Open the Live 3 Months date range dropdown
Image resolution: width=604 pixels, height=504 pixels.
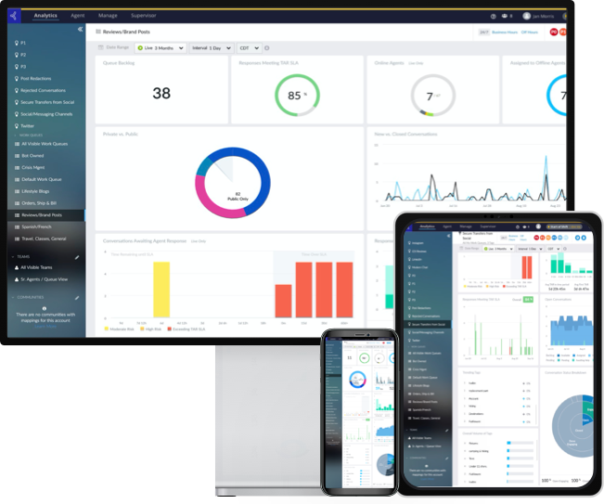point(160,47)
